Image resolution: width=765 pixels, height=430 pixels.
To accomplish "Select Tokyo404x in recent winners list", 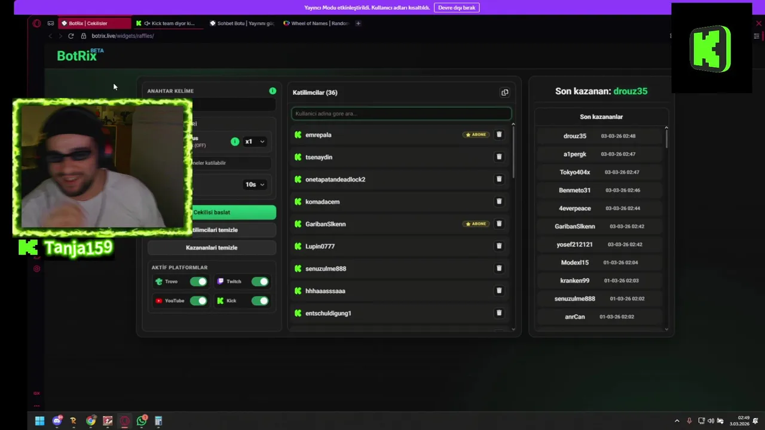I will click(599, 172).
